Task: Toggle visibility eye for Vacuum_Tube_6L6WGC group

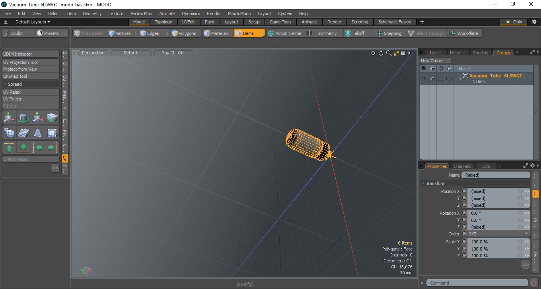Action: (424, 79)
